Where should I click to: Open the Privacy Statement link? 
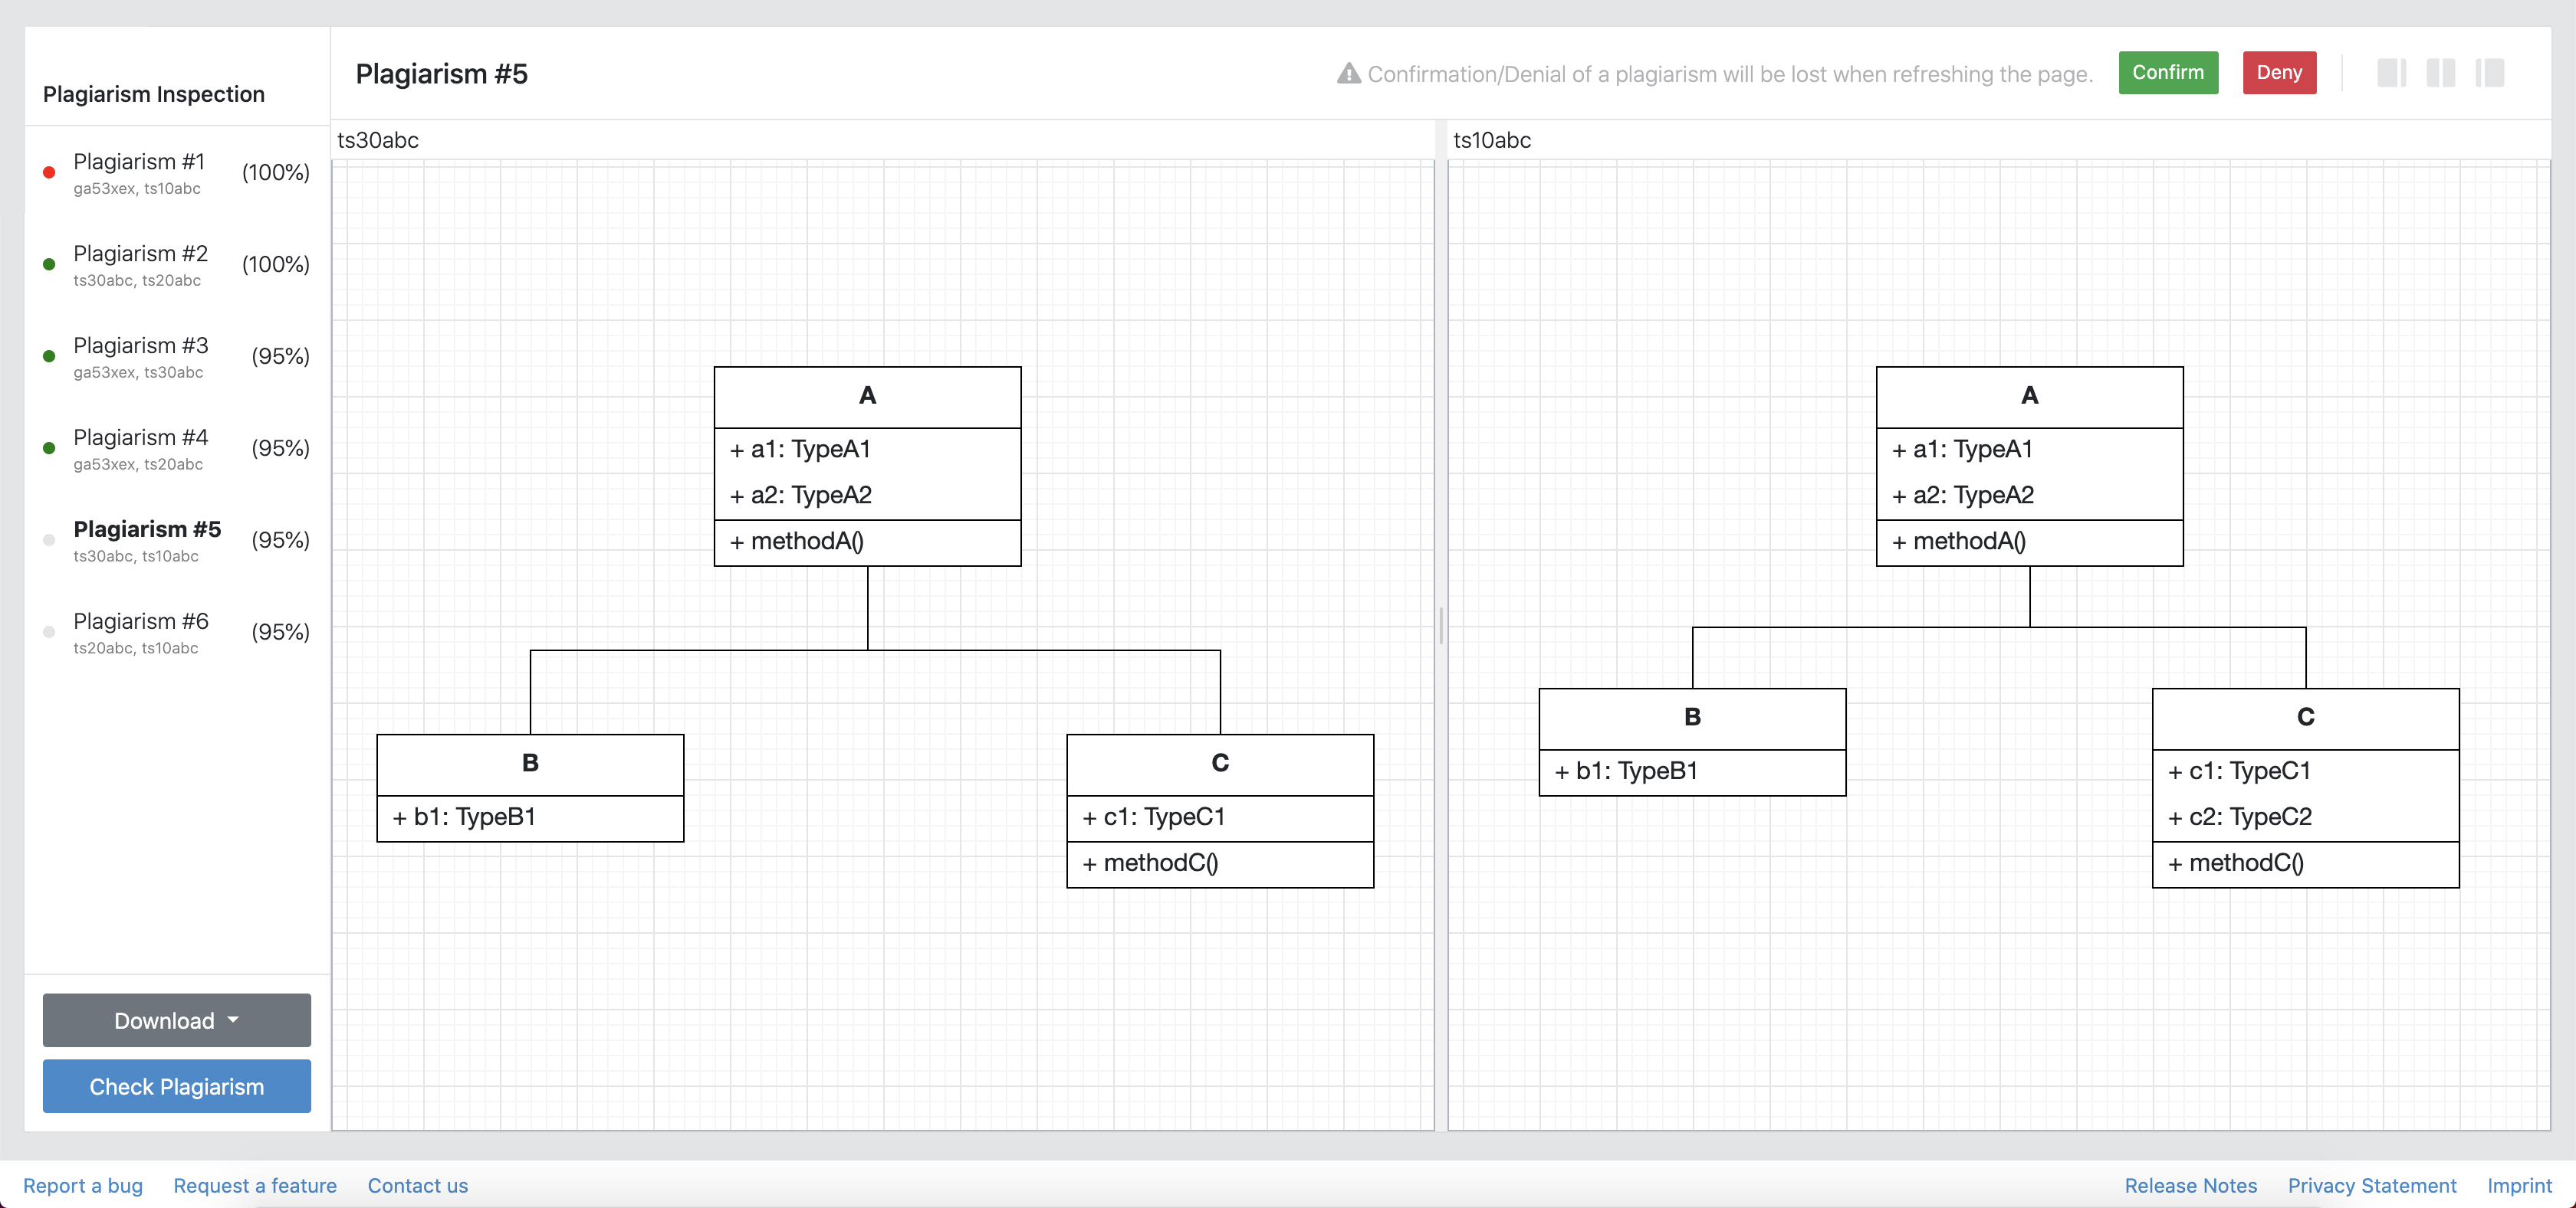coord(2372,1185)
